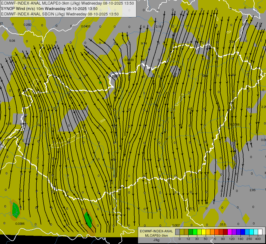Click the map value 33.5
The height and width of the screenshot is (244, 266).
(x=223, y=224)
